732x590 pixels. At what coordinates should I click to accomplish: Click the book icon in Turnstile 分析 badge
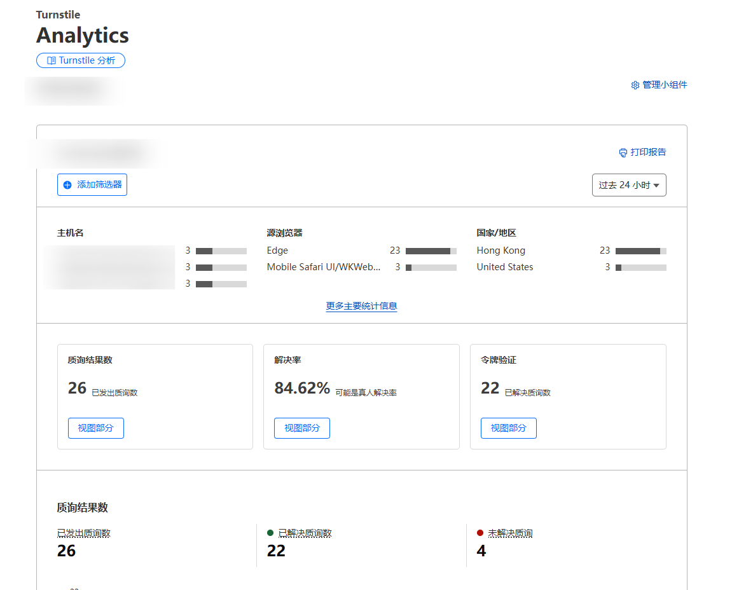[52, 60]
